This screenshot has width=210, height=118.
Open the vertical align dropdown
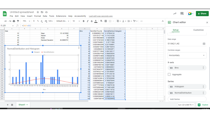pos(124,21)
